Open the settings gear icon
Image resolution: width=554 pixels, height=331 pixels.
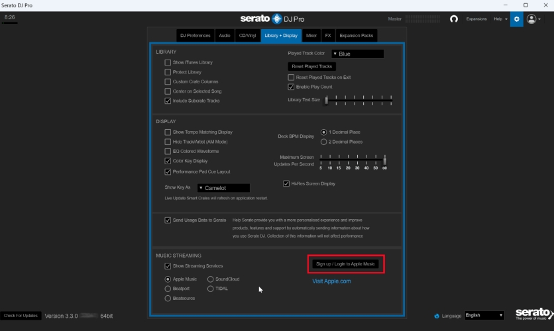[516, 19]
